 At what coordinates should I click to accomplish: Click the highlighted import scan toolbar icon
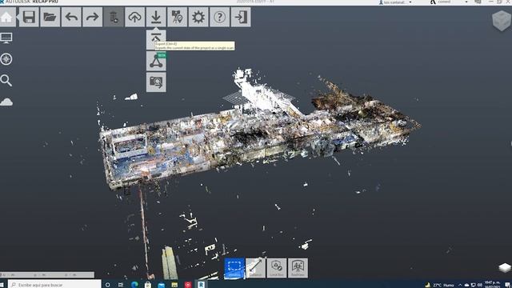[114, 17]
